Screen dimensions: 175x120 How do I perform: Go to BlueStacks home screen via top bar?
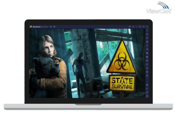click(51, 27)
